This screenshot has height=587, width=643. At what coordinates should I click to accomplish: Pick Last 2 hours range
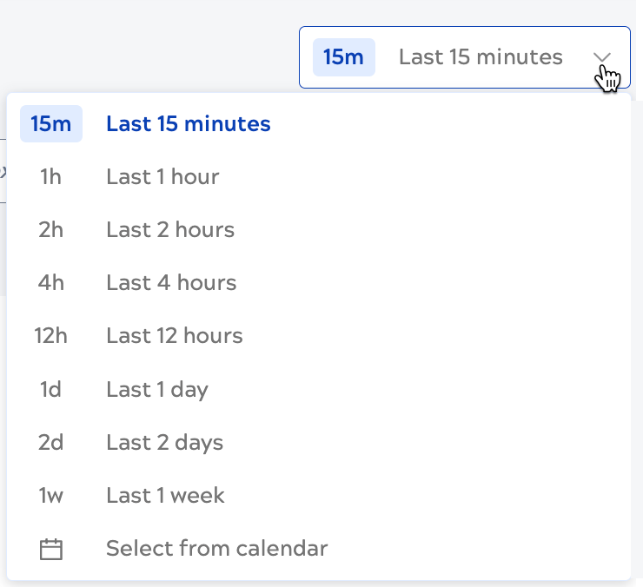coord(170,230)
